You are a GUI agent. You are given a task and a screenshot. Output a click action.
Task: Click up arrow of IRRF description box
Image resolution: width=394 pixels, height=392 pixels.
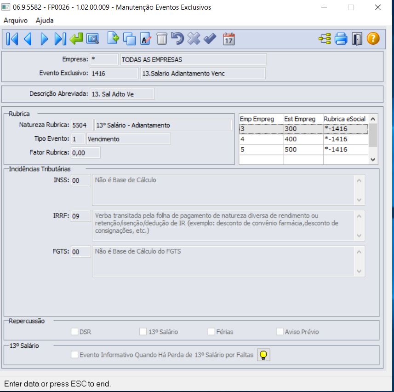[x=360, y=216]
